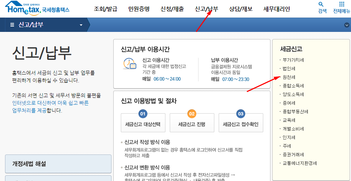
Task: Click the hamburger icon beside 신고/납부
Action: [12, 25]
